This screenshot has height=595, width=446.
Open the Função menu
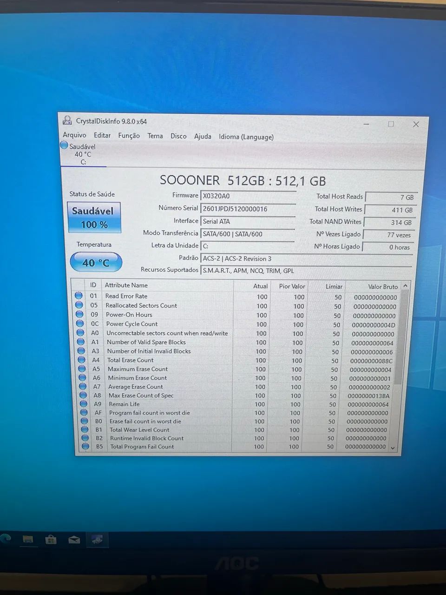coord(129,136)
